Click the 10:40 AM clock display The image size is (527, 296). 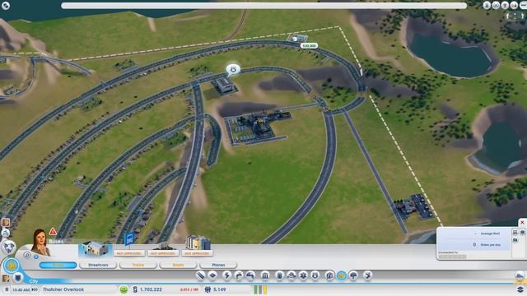click(21, 289)
